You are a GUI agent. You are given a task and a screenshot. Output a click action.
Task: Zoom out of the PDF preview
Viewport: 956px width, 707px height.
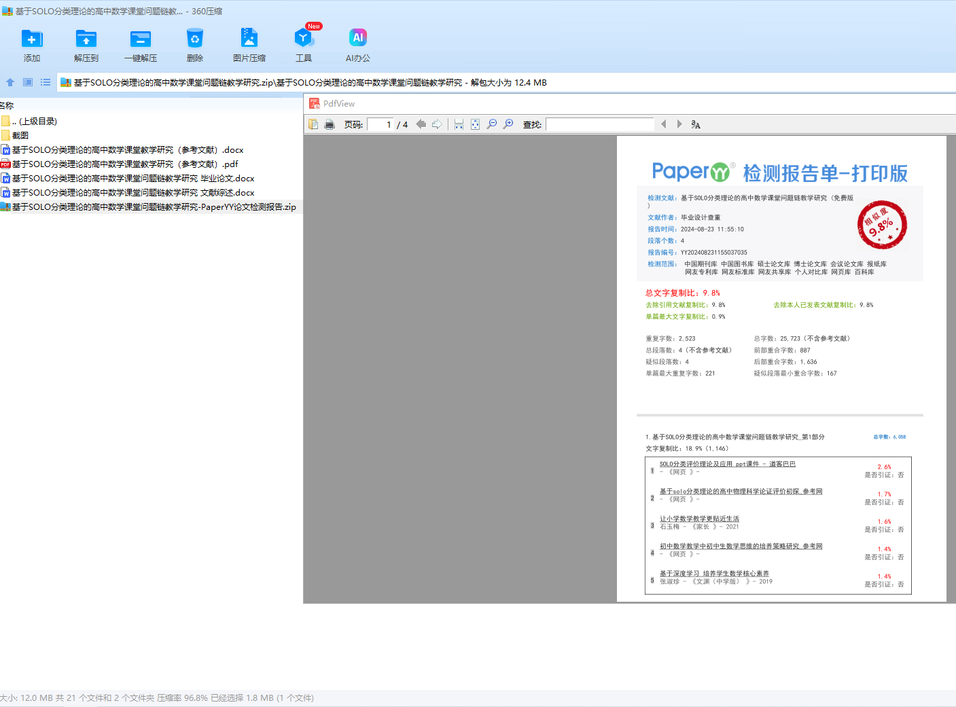pos(491,124)
